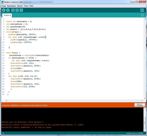The width and height of the screenshot is (147, 136).
Task: Click the Open sketch up-arrow icon
Action: [x=17, y=10]
